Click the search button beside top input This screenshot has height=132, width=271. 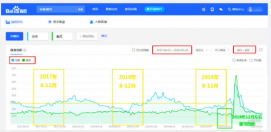point(81,9)
